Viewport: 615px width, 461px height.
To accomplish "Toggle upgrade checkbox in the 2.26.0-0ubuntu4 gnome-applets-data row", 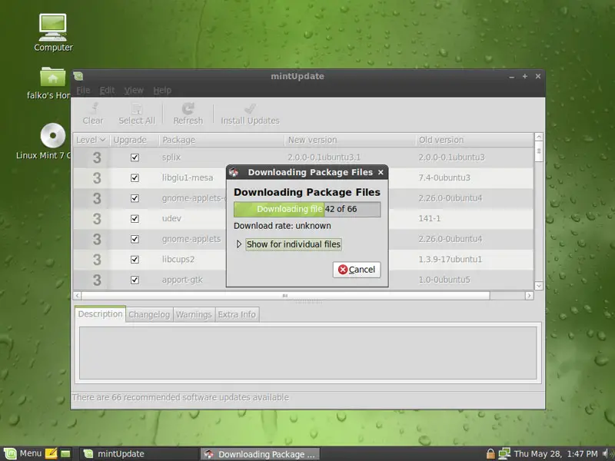I will pyautogui.click(x=135, y=198).
